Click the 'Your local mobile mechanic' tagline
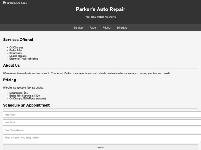This screenshot has width=201, height=150. pyautogui.click(x=100, y=17)
